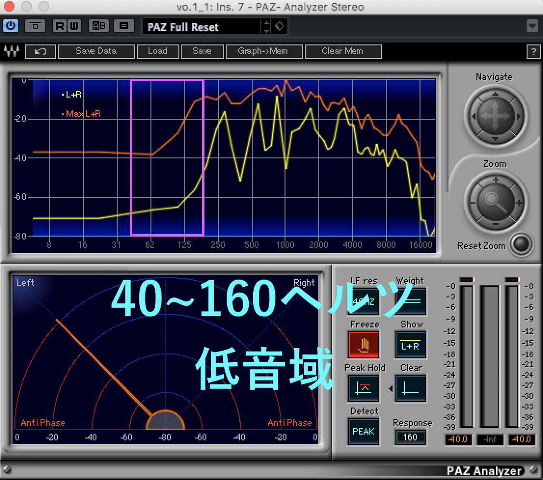
Task: Zoom in vertically with top plus
Action: click(x=496, y=180)
